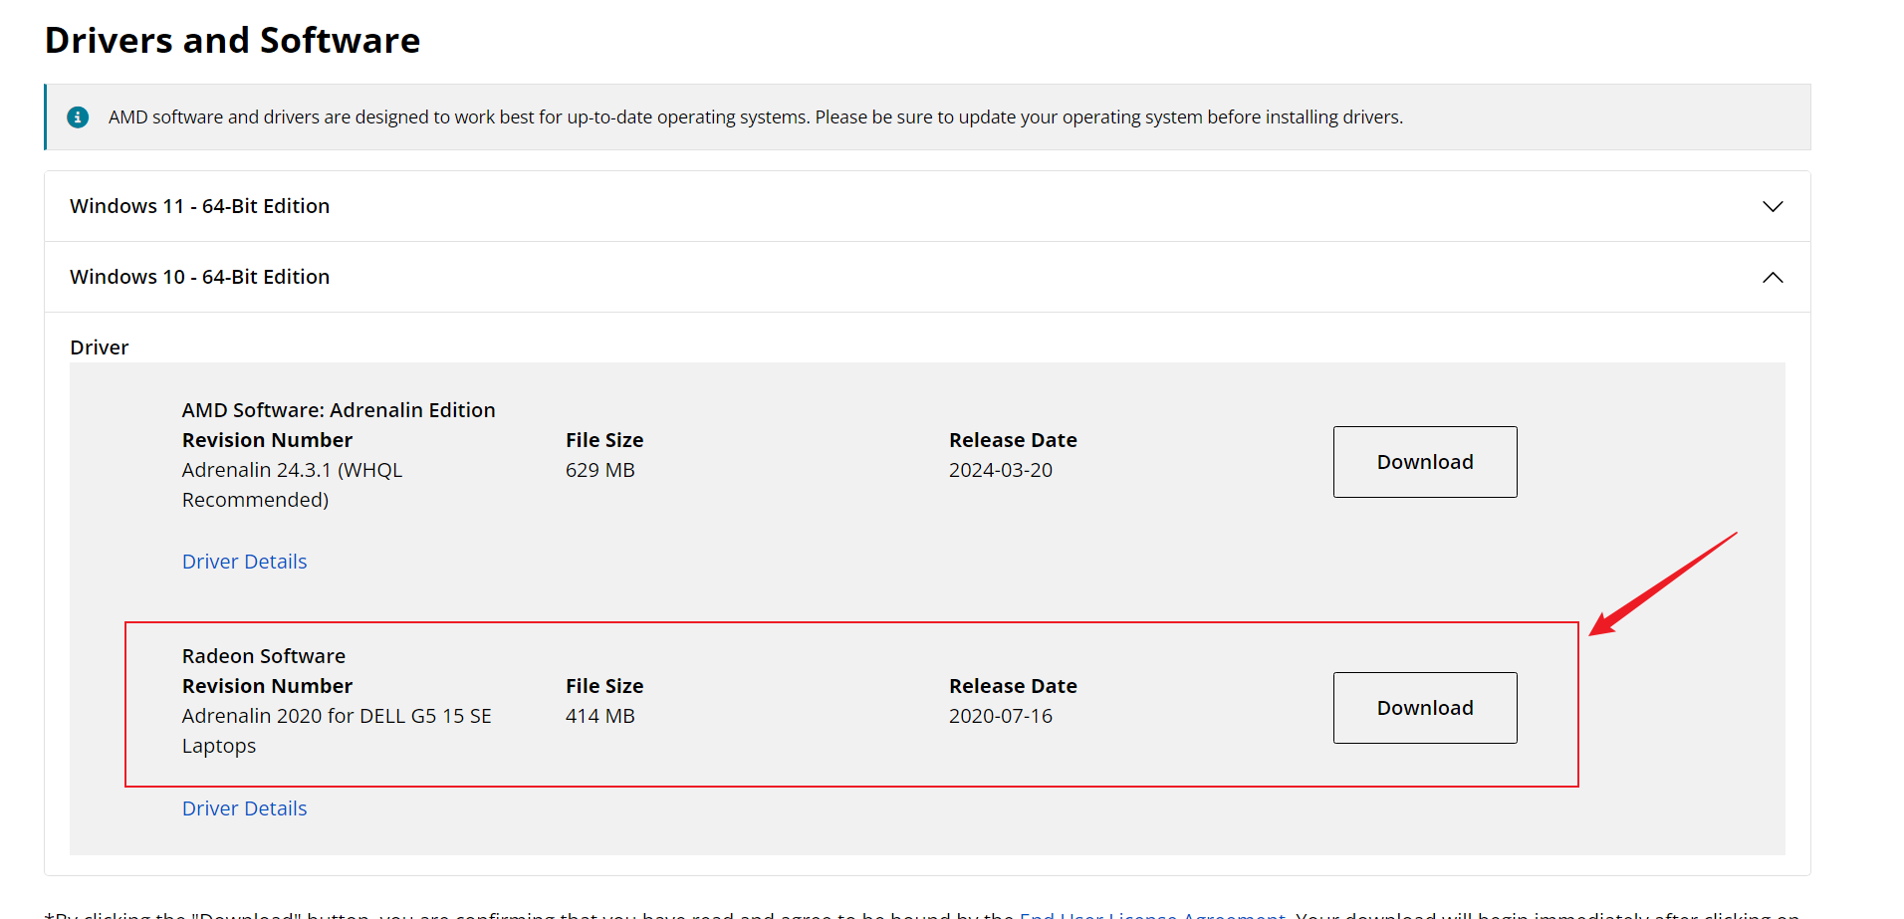Open Driver Details under Radeon Software entry
Image resolution: width=1904 pixels, height=919 pixels.
[244, 808]
